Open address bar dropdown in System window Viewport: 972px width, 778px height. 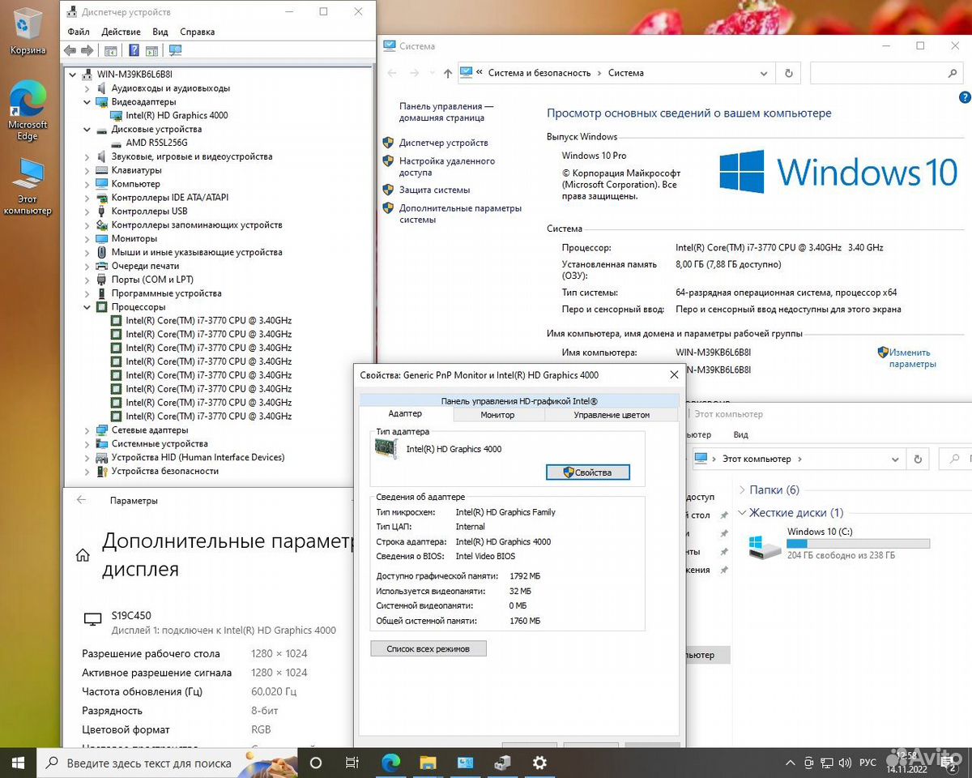click(764, 73)
